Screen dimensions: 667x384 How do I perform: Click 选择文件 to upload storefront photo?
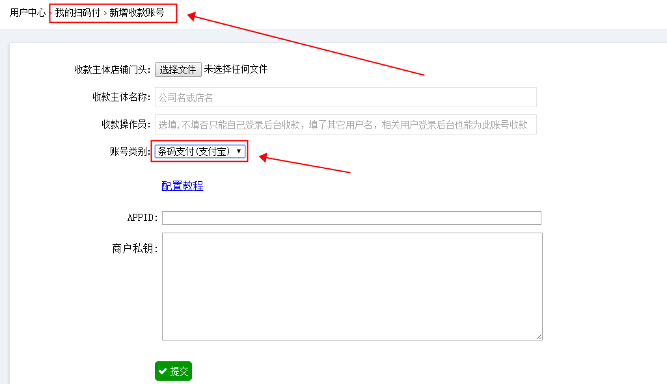pyautogui.click(x=178, y=70)
